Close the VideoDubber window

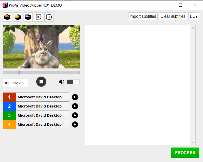(195, 5)
